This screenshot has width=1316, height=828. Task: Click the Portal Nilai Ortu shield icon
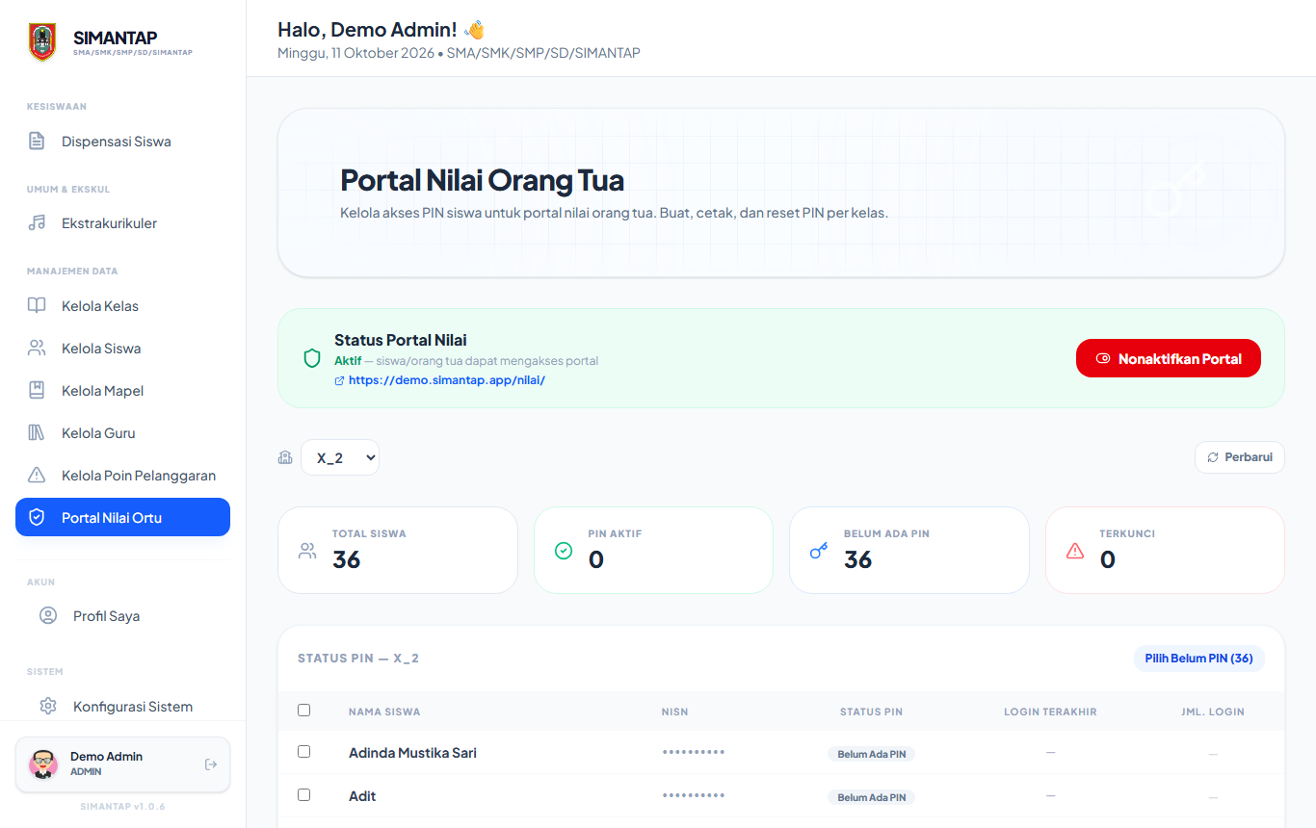(x=37, y=518)
